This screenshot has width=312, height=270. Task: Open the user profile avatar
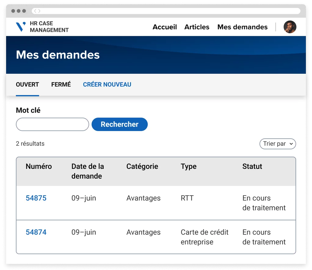(290, 27)
